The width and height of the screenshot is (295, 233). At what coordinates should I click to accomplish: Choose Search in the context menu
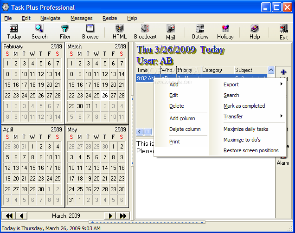(247, 95)
